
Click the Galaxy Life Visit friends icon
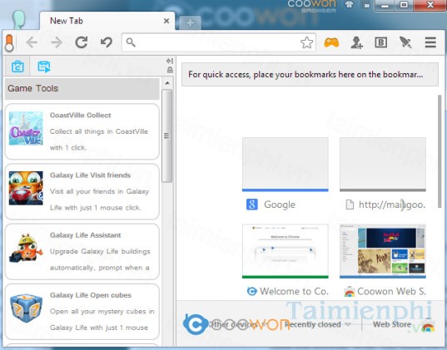26,188
